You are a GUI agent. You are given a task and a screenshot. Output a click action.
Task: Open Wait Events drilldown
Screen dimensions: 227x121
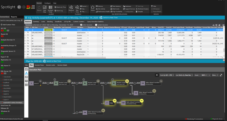115,9
